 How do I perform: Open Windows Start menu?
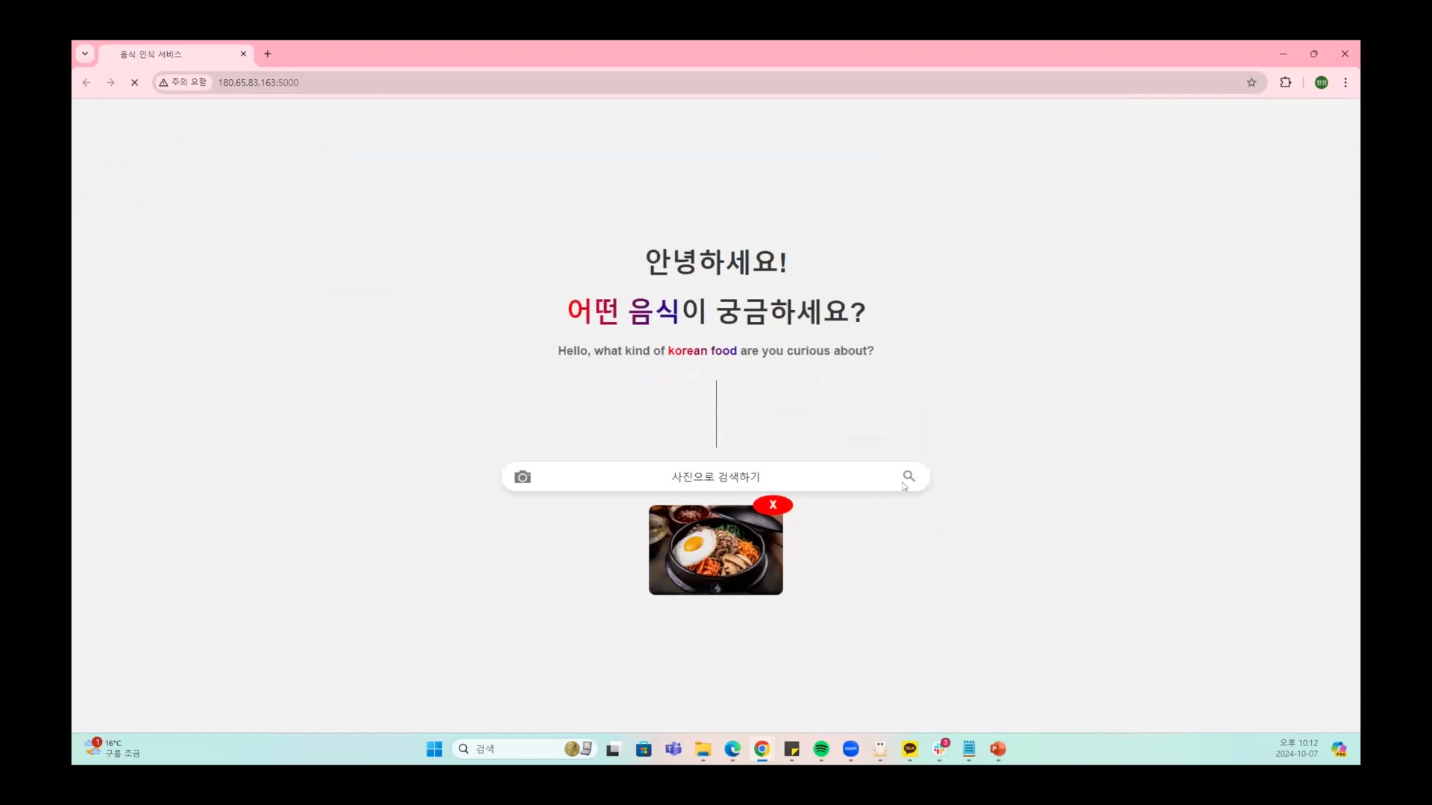pyautogui.click(x=434, y=749)
